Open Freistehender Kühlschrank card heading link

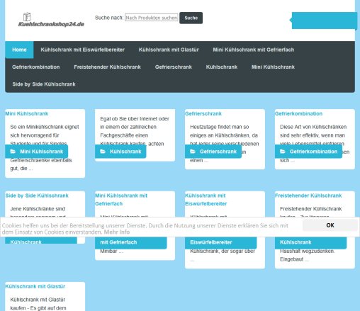(x=308, y=196)
